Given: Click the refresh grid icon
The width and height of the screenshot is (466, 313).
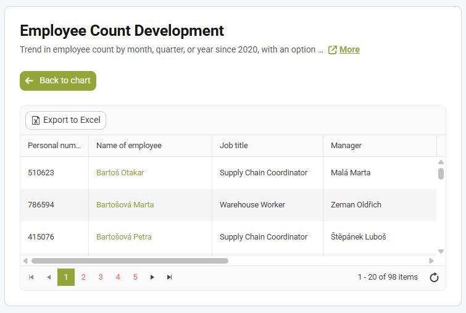Looking at the screenshot, I should [x=434, y=277].
